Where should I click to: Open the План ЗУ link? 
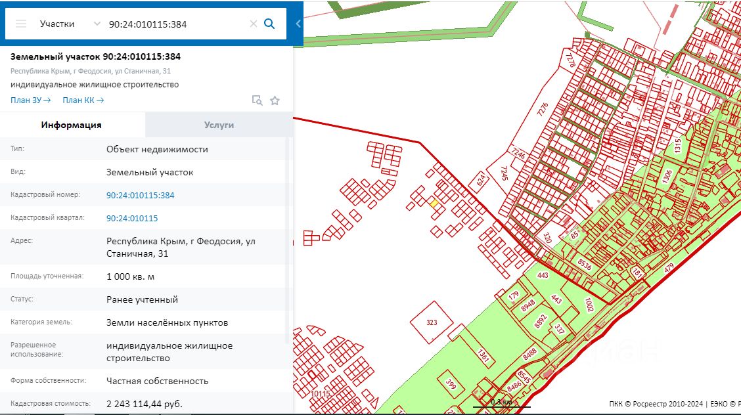30,100
